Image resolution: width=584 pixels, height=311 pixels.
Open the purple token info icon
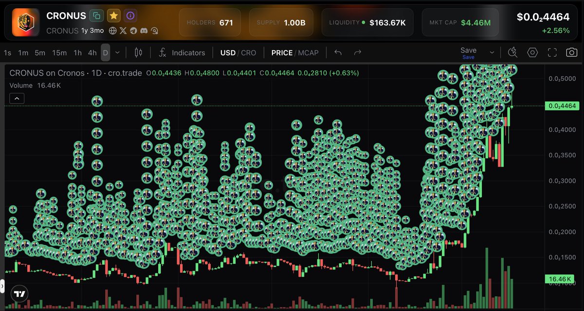click(130, 16)
